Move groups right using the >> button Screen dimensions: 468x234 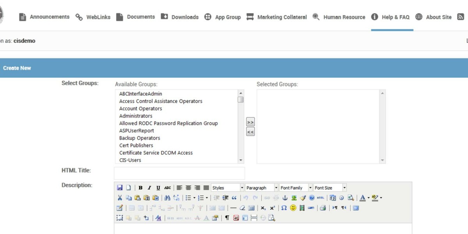pyautogui.click(x=250, y=122)
